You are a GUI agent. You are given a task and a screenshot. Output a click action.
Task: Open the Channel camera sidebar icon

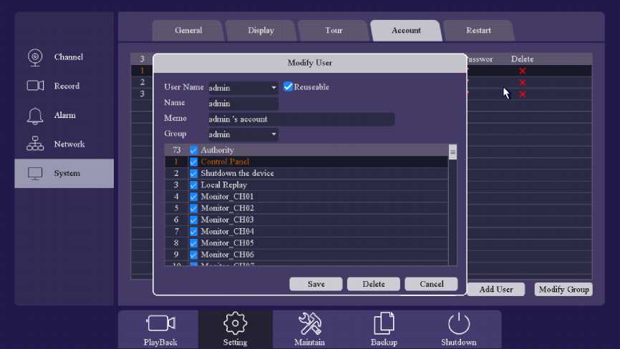point(35,57)
